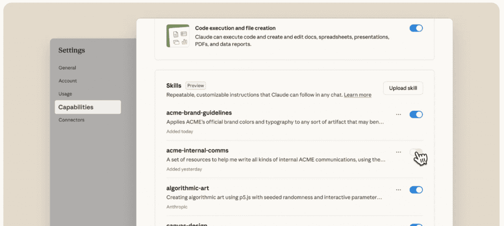
Task: Open options menu for acme-brand-guidelines skill
Action: tap(399, 115)
